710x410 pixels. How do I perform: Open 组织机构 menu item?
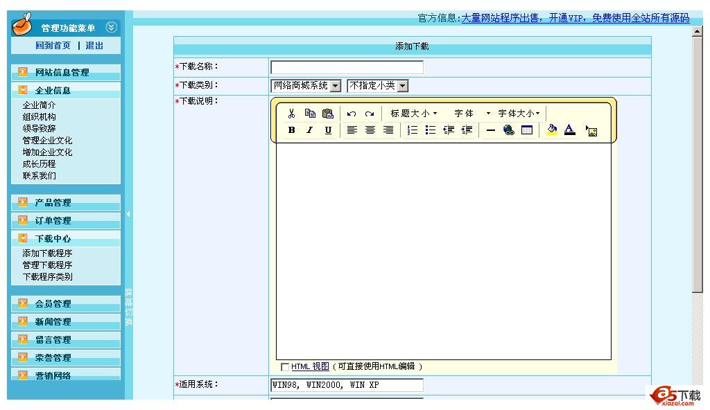tap(39, 117)
